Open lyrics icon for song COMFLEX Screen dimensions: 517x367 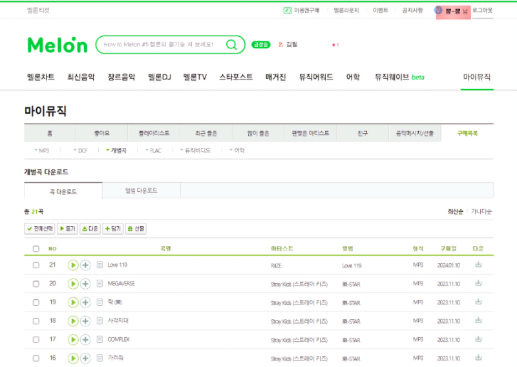point(100,339)
